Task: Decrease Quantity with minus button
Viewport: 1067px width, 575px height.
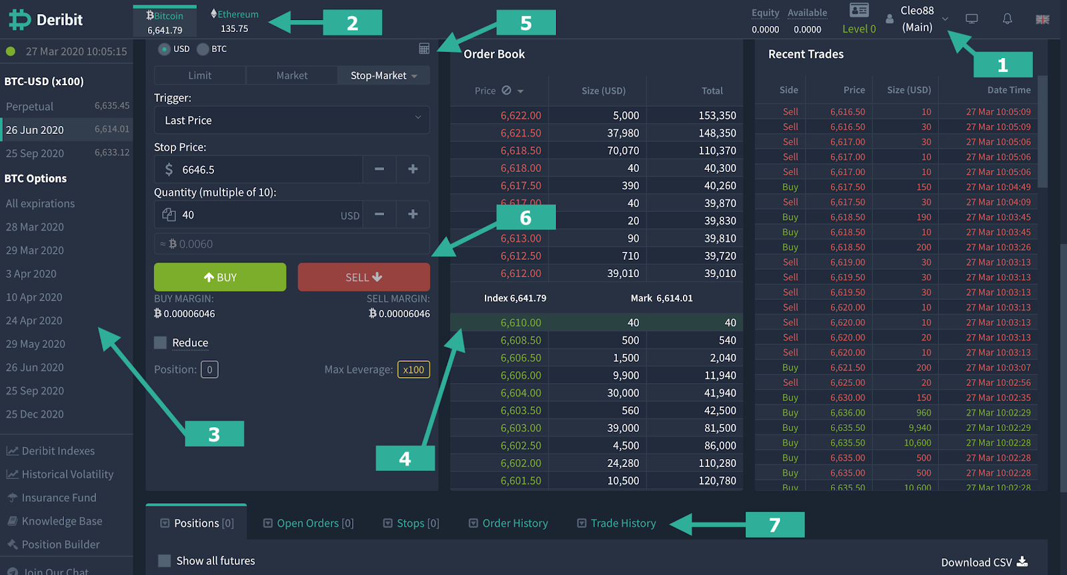Action: (379, 214)
